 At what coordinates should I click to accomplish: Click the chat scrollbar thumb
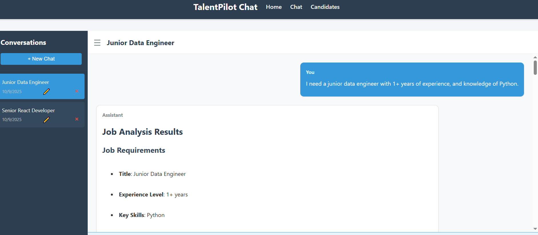[535, 67]
